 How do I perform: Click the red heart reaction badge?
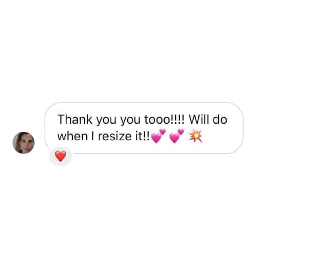pyautogui.click(x=60, y=156)
